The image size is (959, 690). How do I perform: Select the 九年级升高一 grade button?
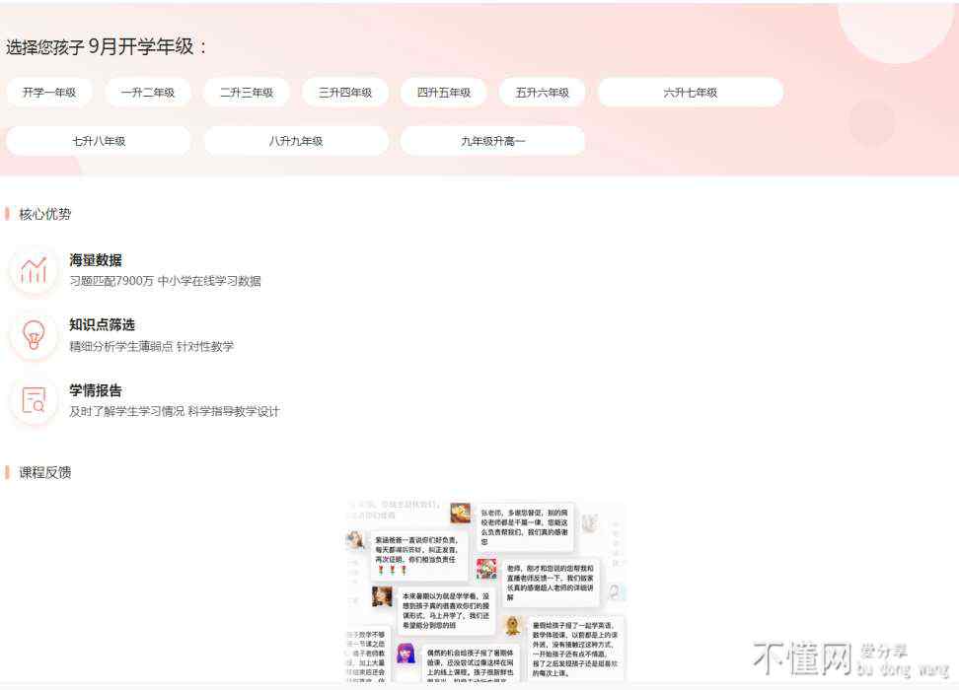click(x=493, y=141)
